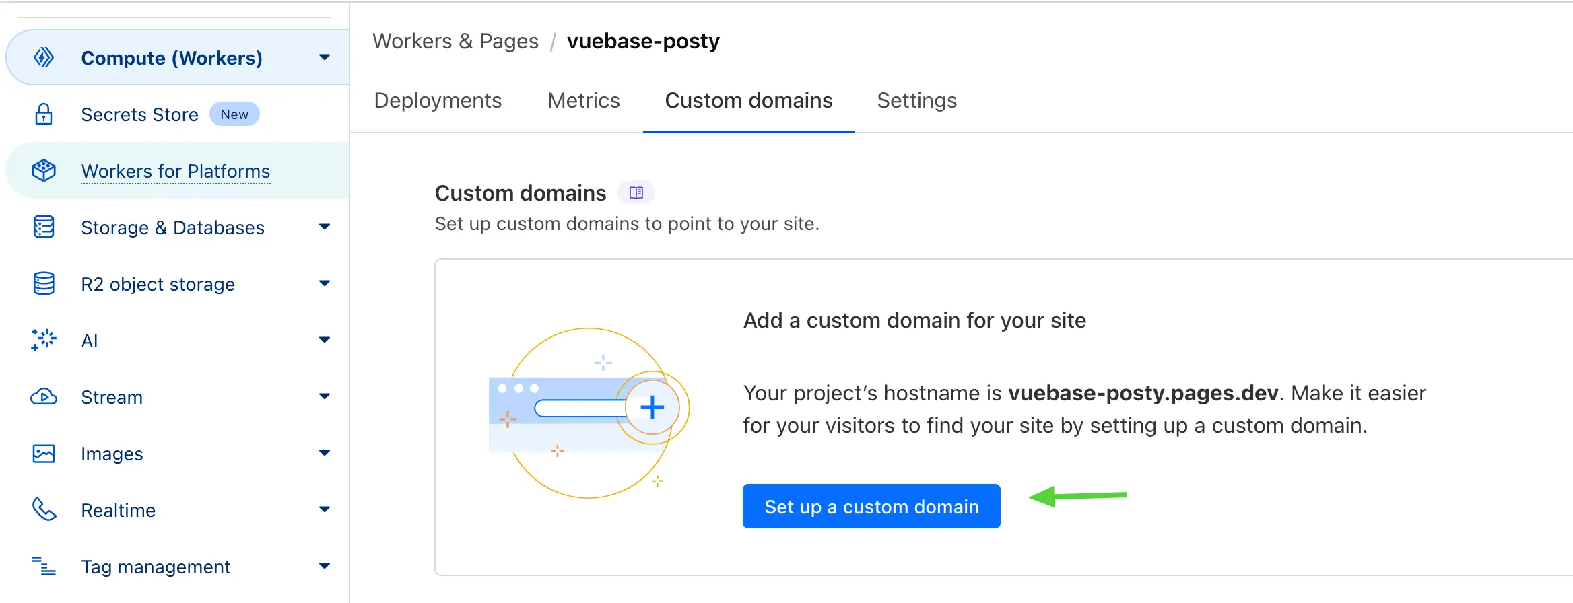Click the "Add a custom domain for your site" heading
1573x603 pixels.
tap(914, 320)
